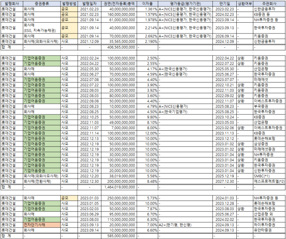The height and width of the screenshot is (239, 286).
Task: Select the 9.80% interest rate cell
Action: pyautogui.click(x=147, y=117)
